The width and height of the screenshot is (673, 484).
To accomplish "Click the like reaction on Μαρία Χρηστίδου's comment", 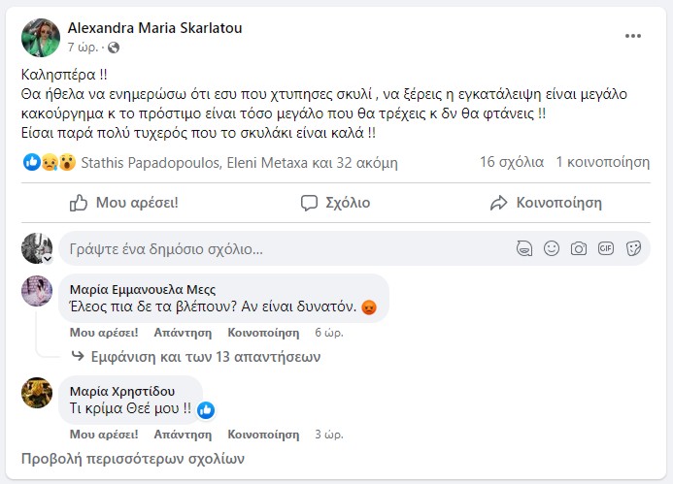I will [x=206, y=410].
